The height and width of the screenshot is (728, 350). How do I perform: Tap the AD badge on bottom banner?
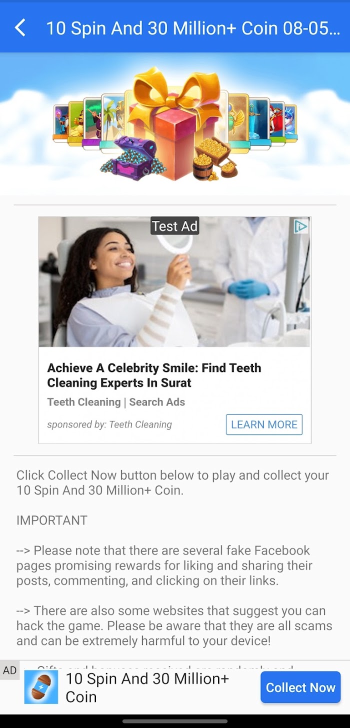[10, 670]
